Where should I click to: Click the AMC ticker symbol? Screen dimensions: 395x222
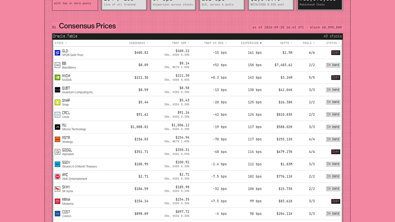point(65,175)
